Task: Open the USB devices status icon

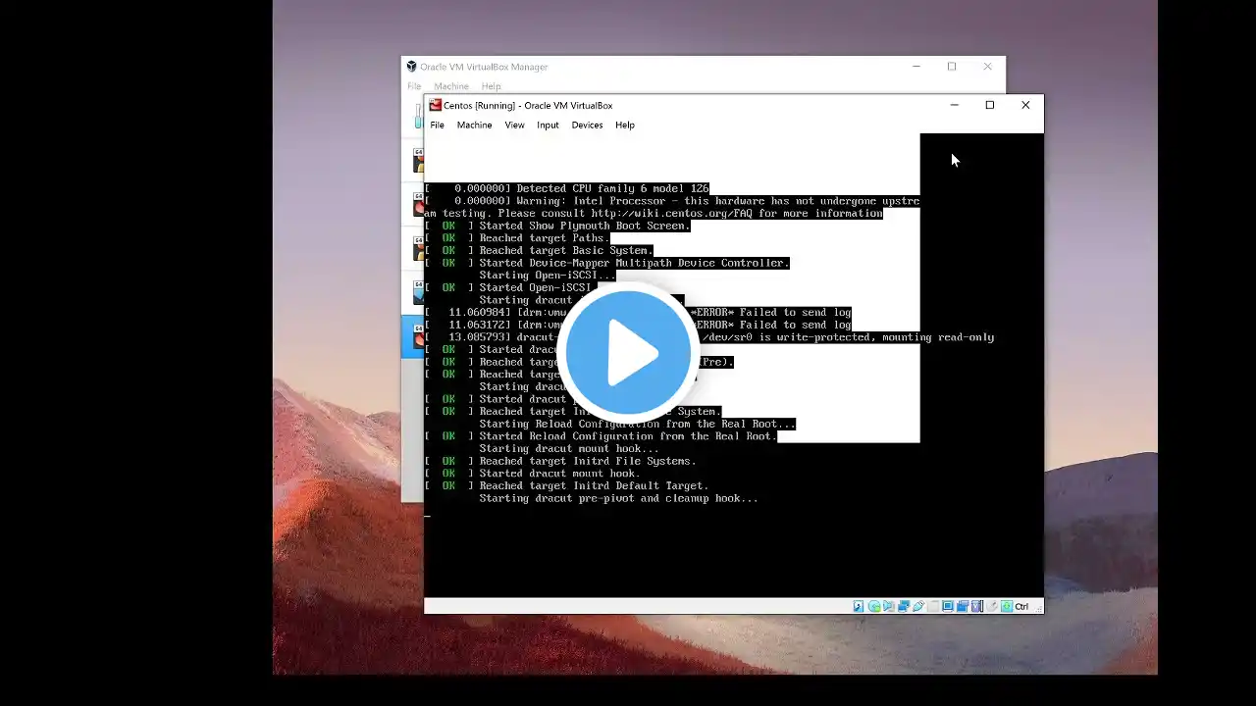Action: pos(917,606)
